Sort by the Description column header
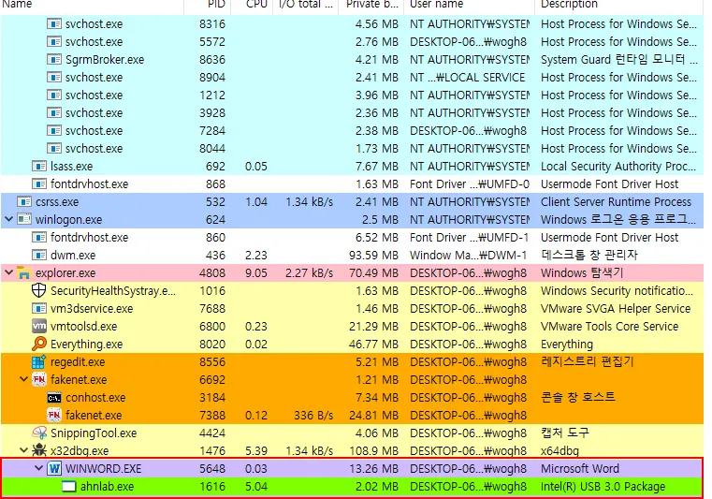 (x=619, y=5)
